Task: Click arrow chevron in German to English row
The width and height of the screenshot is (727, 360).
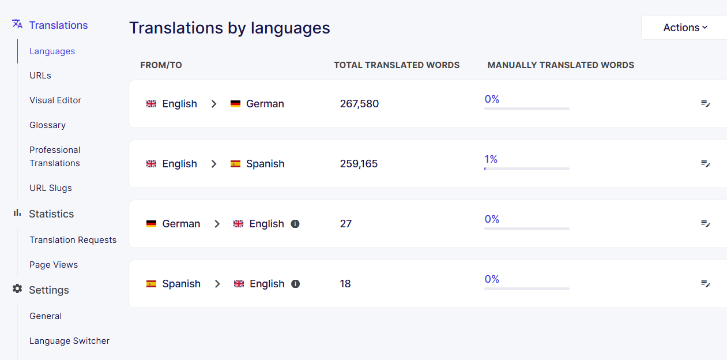Action: (217, 224)
